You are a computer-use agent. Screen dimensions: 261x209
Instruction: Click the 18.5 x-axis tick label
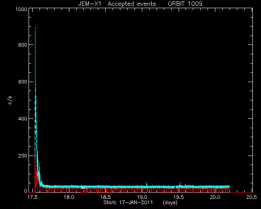[106, 197]
